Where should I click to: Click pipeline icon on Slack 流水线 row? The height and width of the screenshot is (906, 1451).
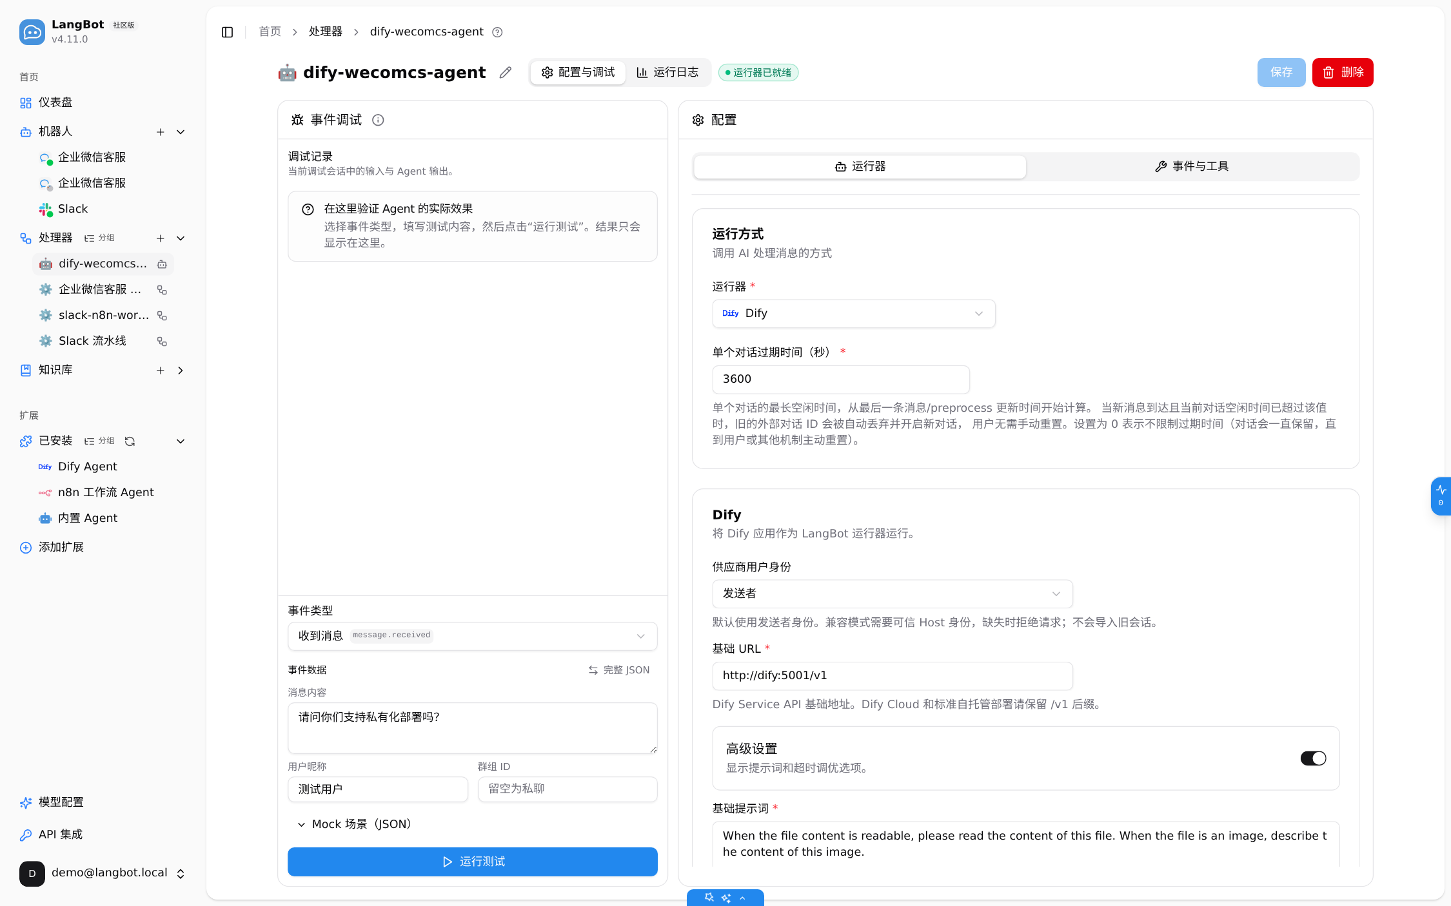click(x=163, y=342)
